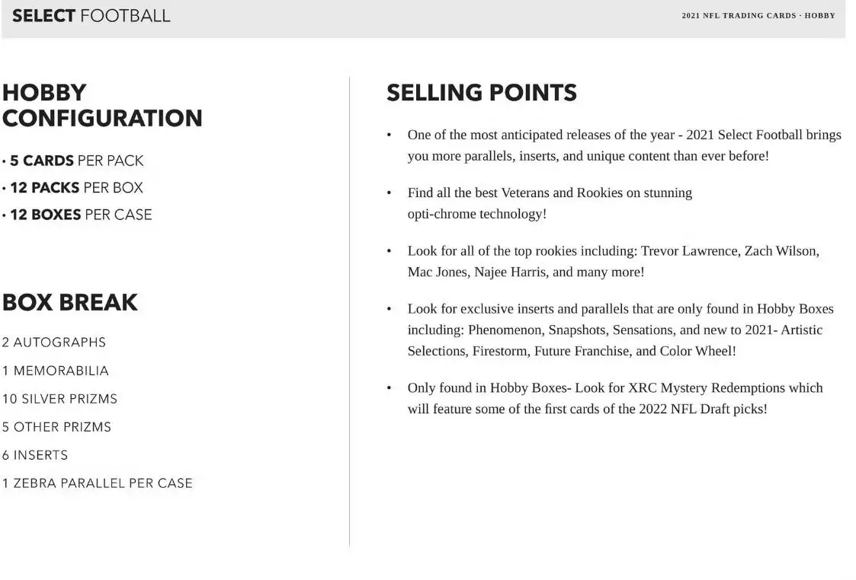
Task: Select the Selling Points heading
Action: click(x=482, y=93)
